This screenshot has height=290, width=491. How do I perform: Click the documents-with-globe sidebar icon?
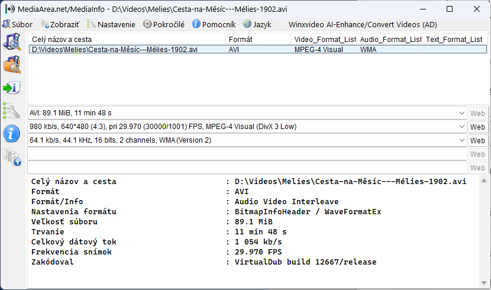[x=12, y=156]
